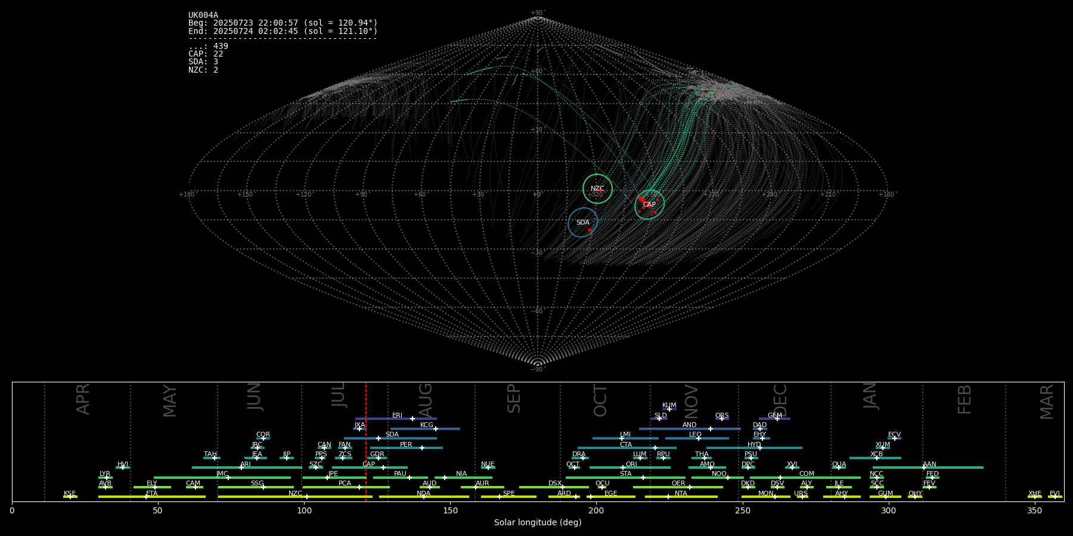Click the COM shower bar in the timeline
The image size is (1073, 536).
coord(805,477)
